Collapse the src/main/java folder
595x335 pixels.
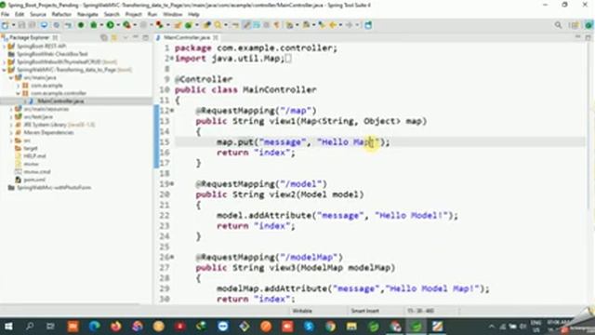pyautogui.click(x=11, y=78)
